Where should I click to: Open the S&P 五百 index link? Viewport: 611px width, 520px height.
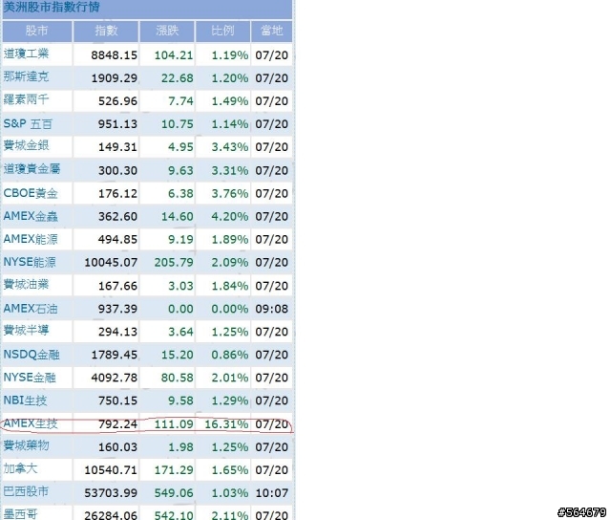pos(28,124)
